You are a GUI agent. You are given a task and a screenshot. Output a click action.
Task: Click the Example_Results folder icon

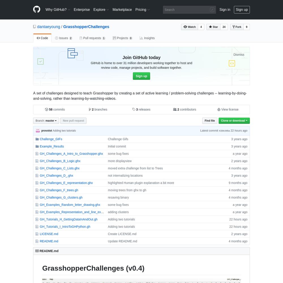37,146
